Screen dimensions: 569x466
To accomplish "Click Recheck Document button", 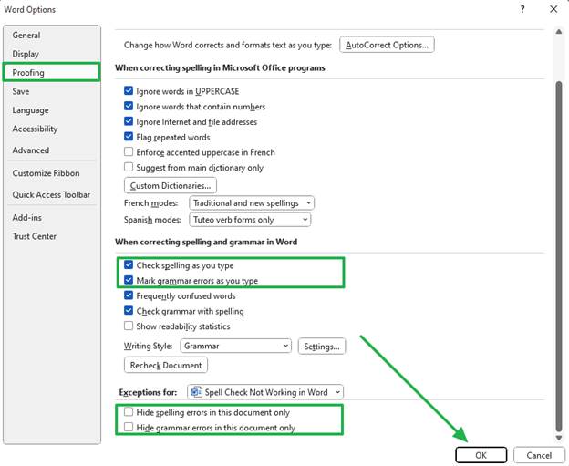I will pos(166,365).
